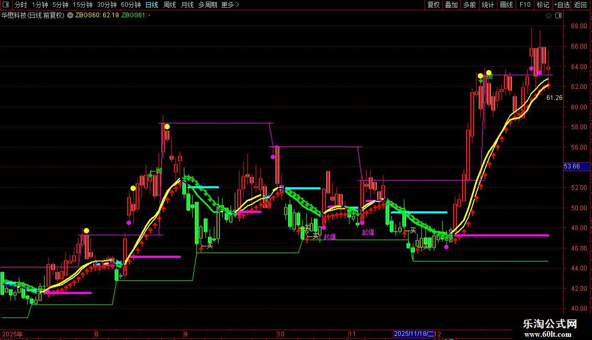
Task: Click the 叠加 overlay button
Action: [x=451, y=5]
